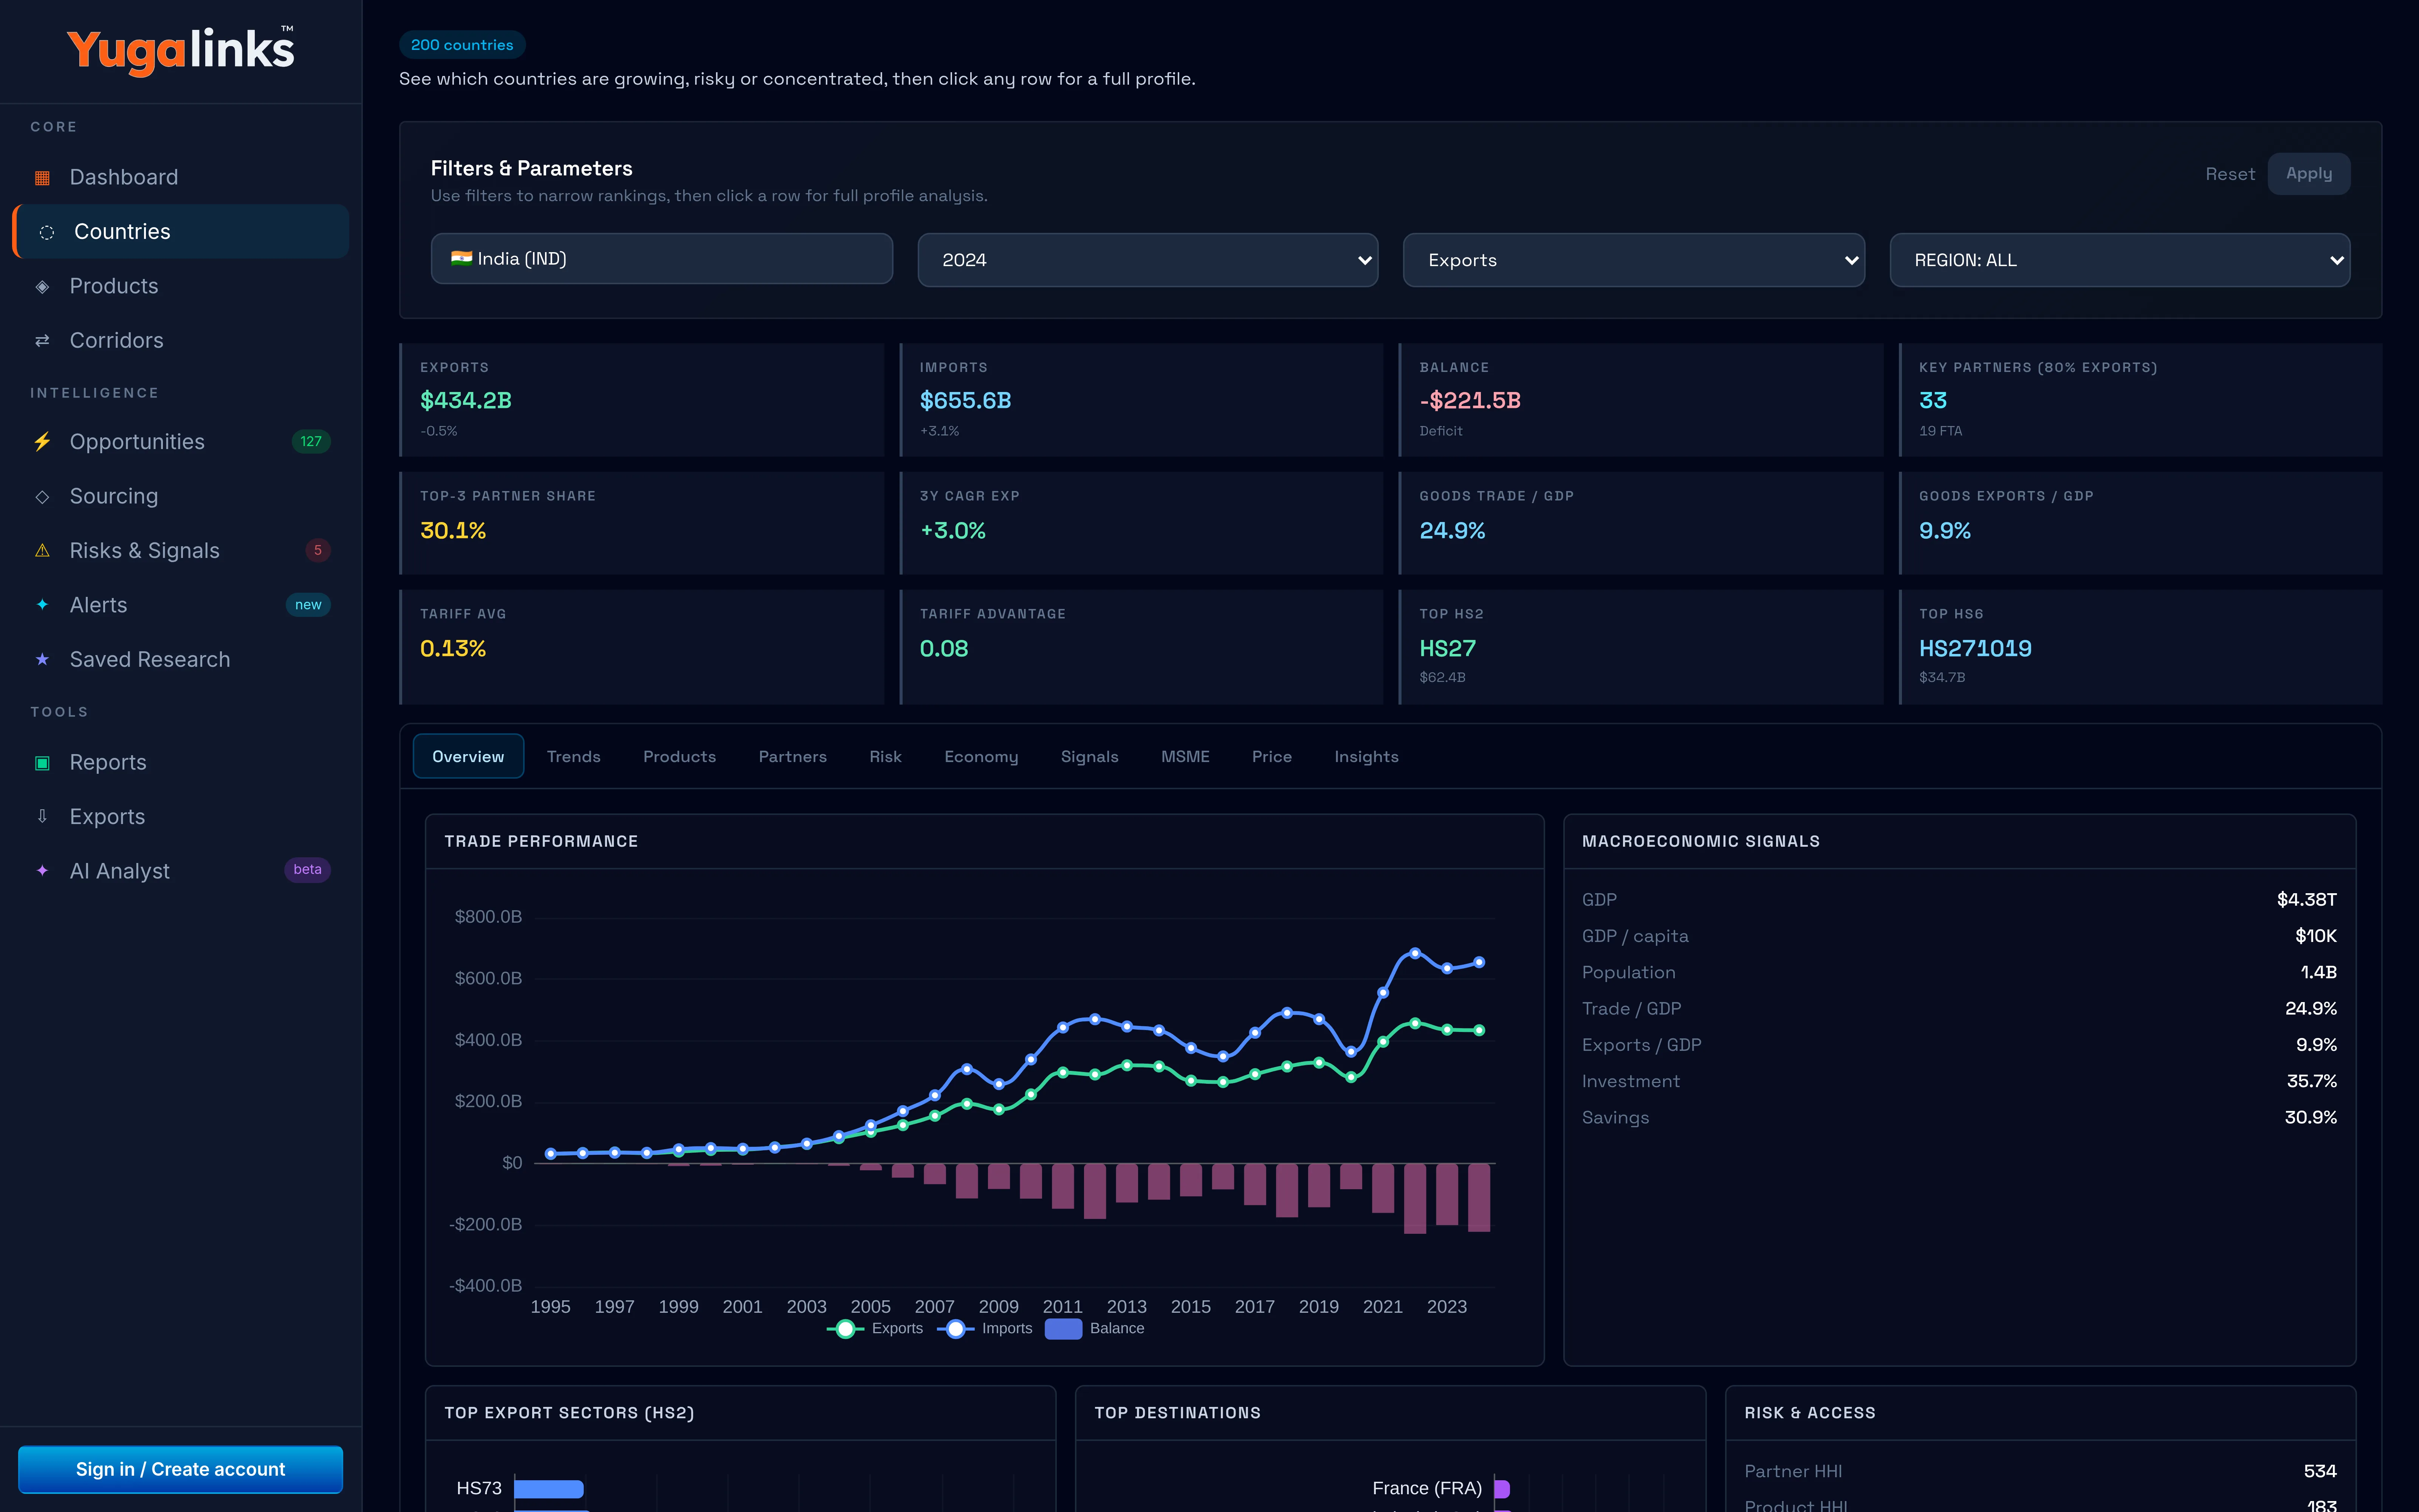This screenshot has height=1512, width=2419.
Task: Click the HS73 bar in export sectors
Action: [x=549, y=1489]
